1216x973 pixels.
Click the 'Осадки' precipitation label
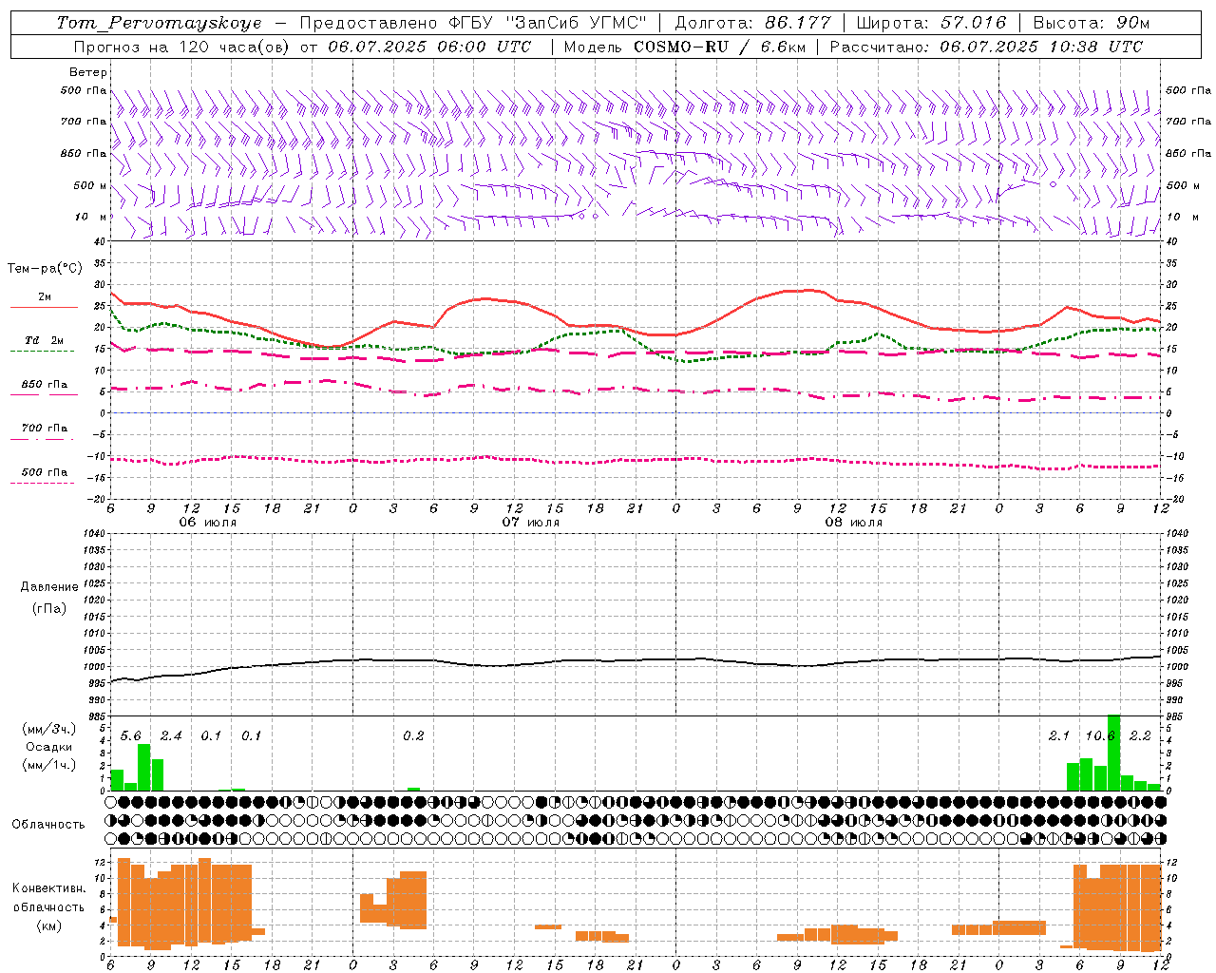(x=49, y=747)
